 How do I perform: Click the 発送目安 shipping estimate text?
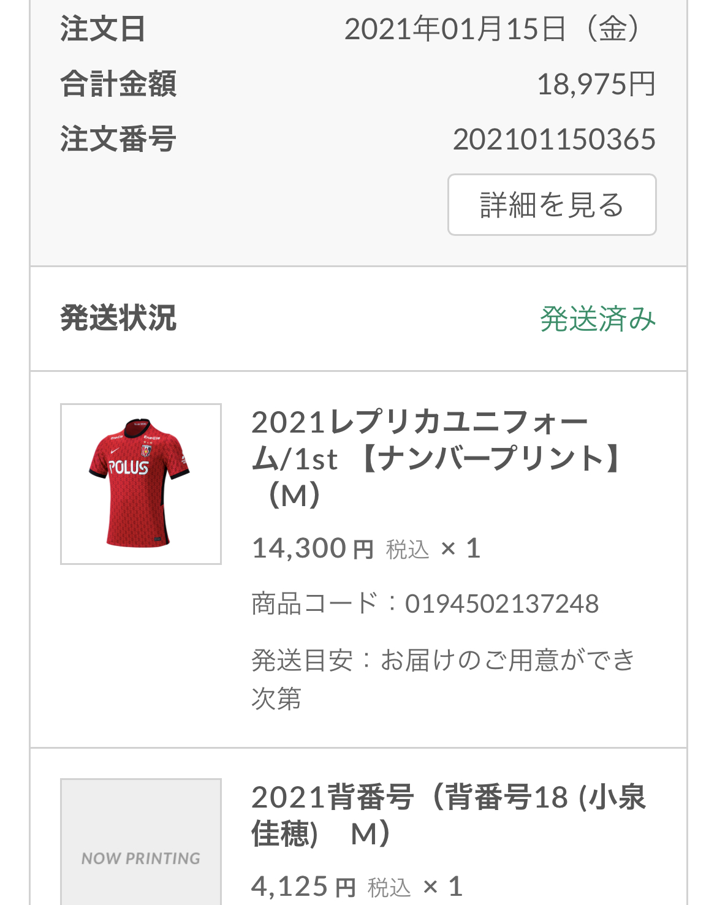[x=442, y=678]
